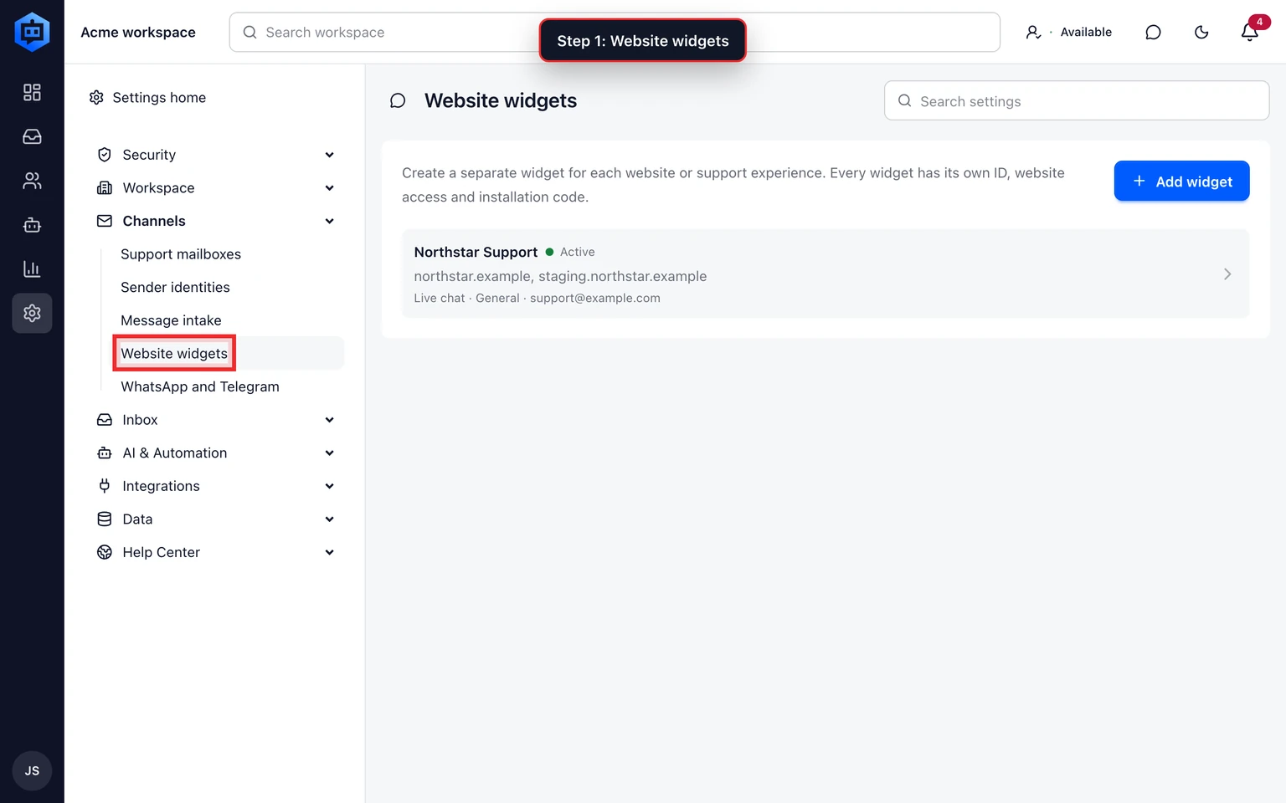The image size is (1286, 803).
Task: Open the reports bar chart icon
Action: pyautogui.click(x=32, y=269)
